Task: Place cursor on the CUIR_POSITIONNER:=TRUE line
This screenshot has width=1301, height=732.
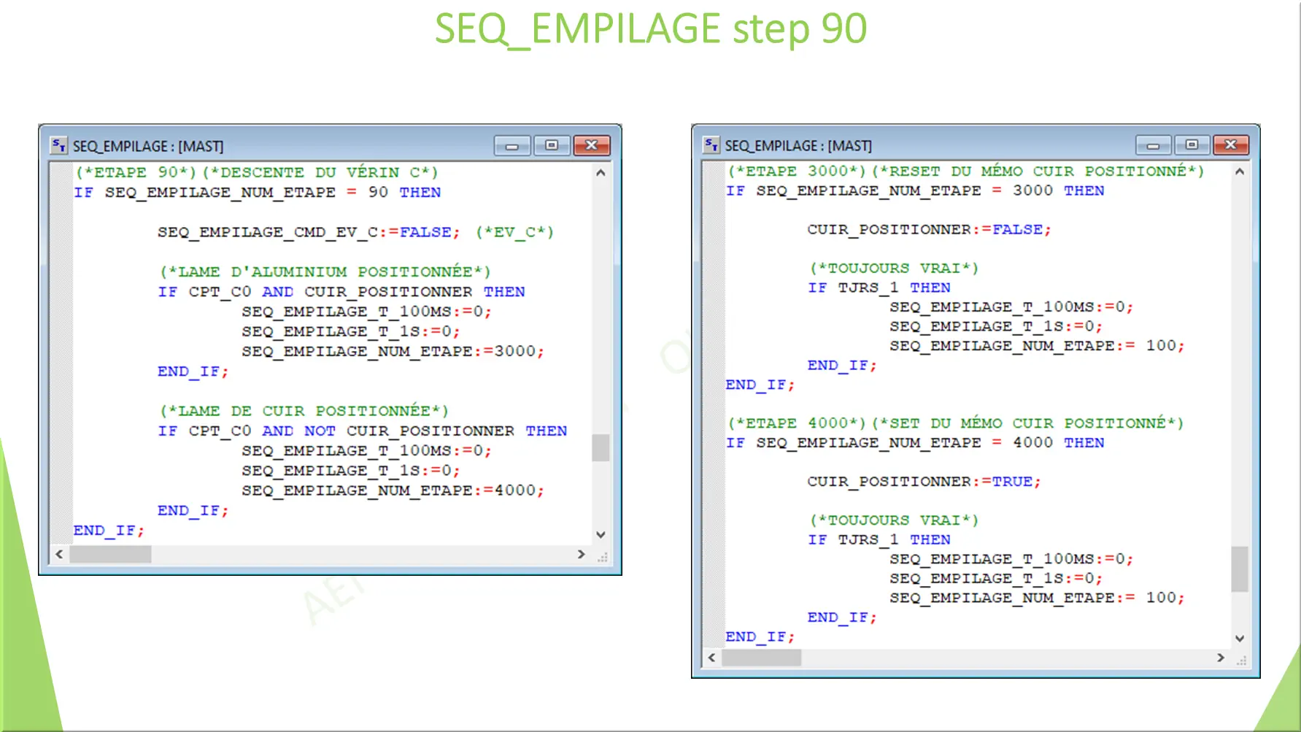Action: pos(923,481)
